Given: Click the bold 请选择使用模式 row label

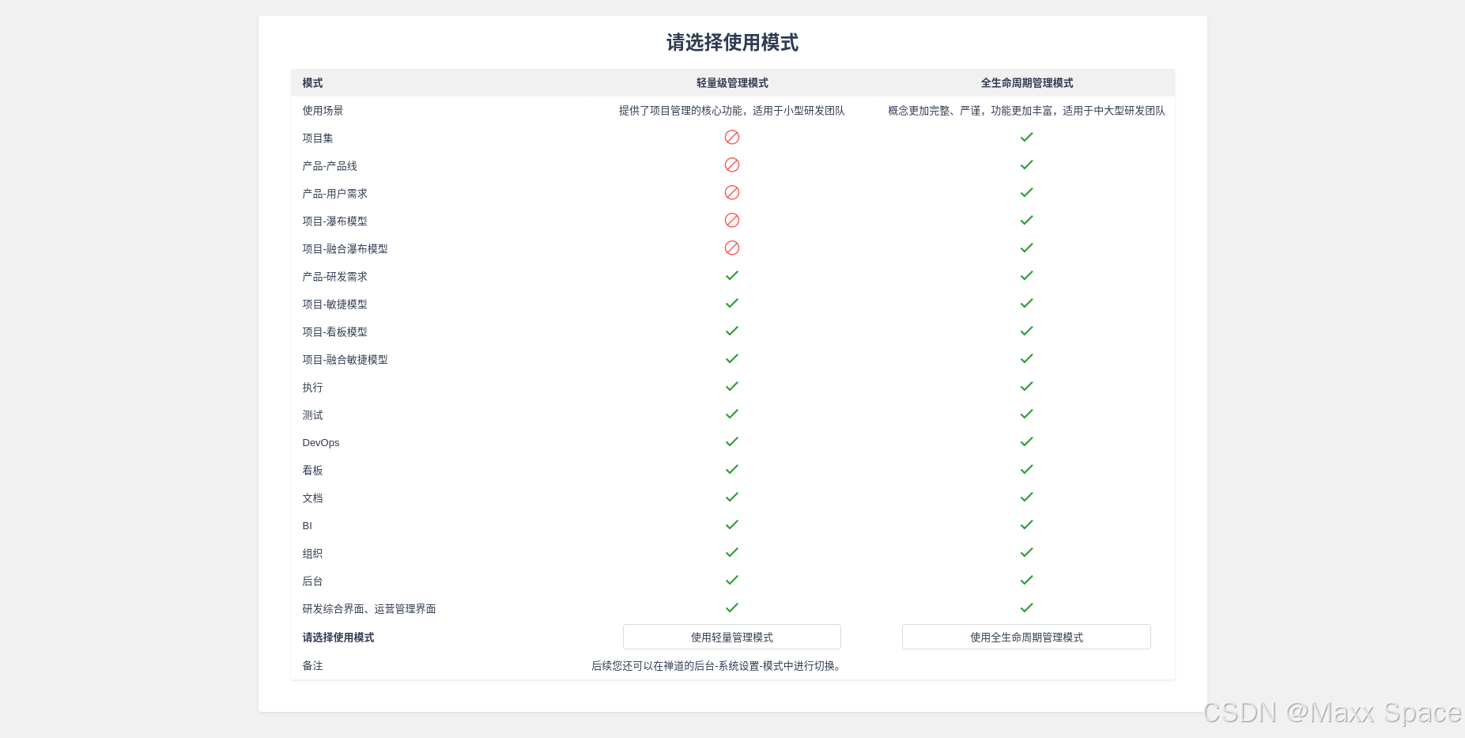Looking at the screenshot, I should (338, 638).
